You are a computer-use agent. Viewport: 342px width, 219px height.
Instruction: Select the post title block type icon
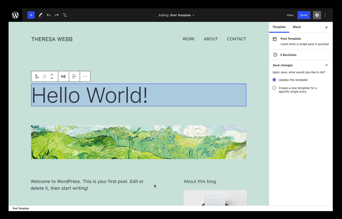coord(37,76)
